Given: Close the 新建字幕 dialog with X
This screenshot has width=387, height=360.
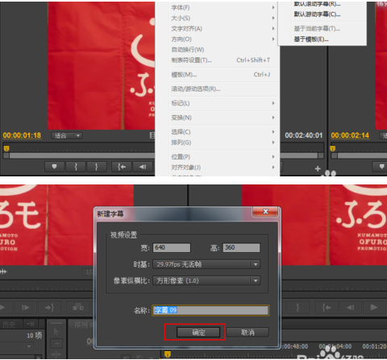Looking at the screenshot, I should pyautogui.click(x=265, y=212).
